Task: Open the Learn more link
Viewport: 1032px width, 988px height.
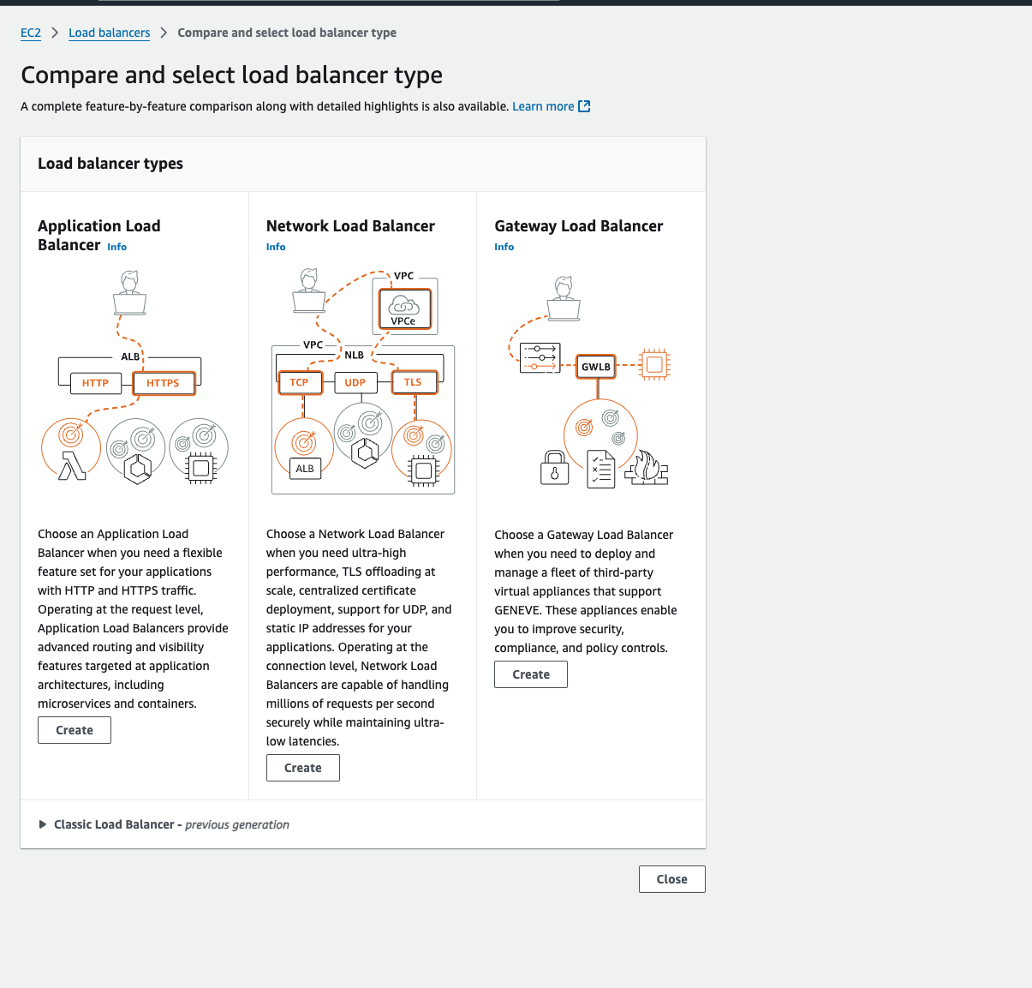Action: pos(543,106)
